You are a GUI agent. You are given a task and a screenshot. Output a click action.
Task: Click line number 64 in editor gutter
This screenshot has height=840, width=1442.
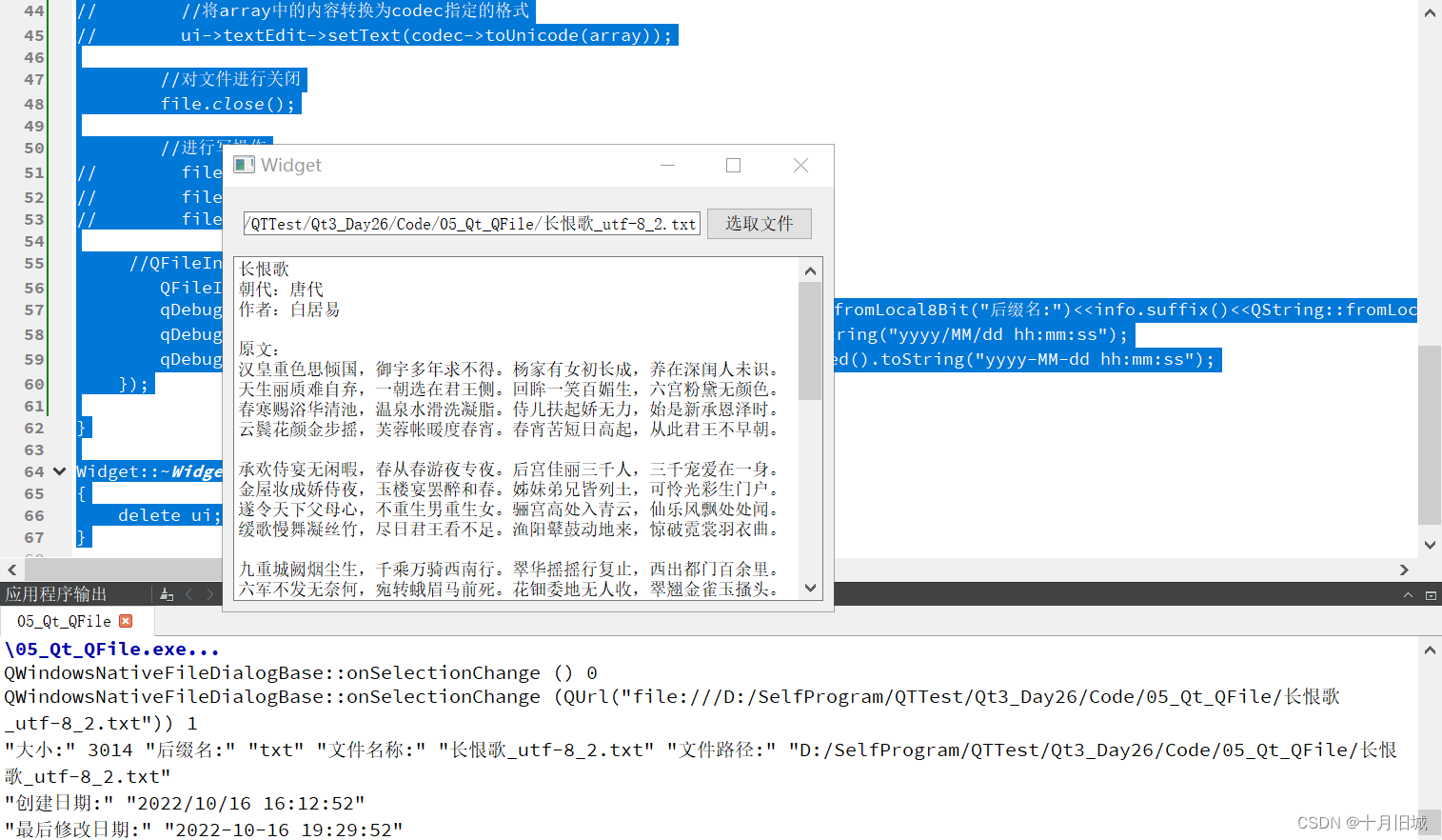pyautogui.click(x=34, y=471)
